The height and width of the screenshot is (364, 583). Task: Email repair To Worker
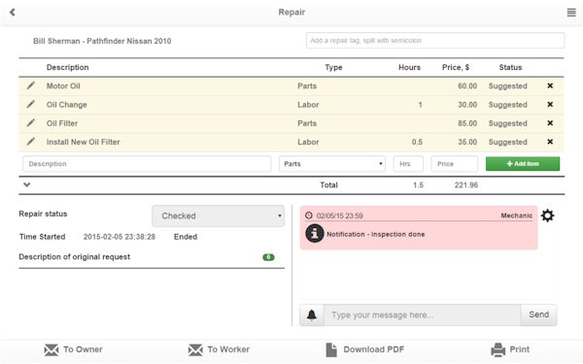pos(219,349)
